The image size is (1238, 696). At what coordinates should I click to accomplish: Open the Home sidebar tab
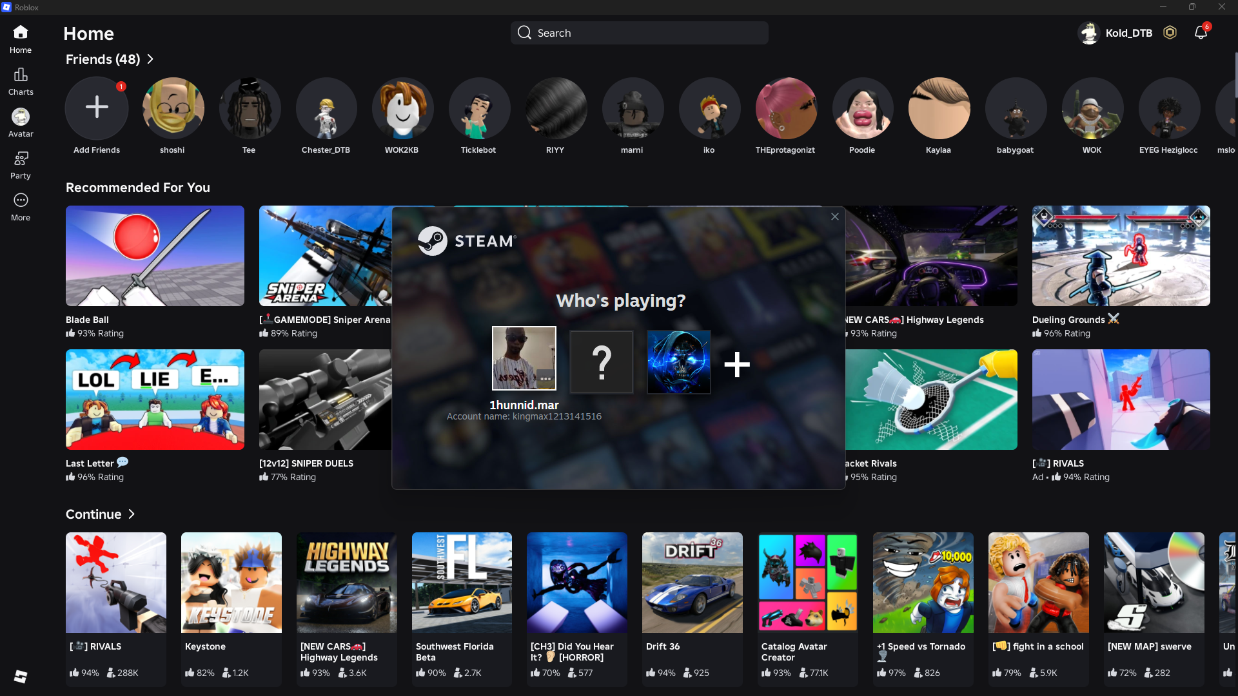tap(21, 39)
